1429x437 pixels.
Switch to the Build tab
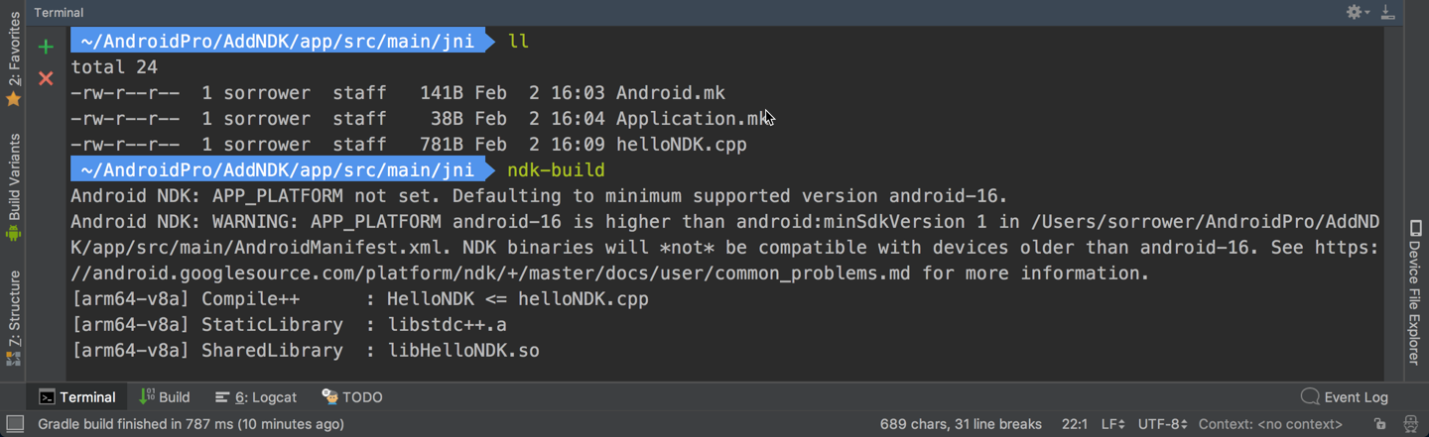point(165,397)
